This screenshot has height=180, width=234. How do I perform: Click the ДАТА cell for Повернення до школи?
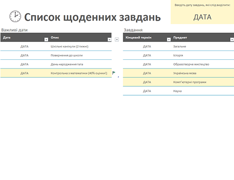click(x=24, y=56)
